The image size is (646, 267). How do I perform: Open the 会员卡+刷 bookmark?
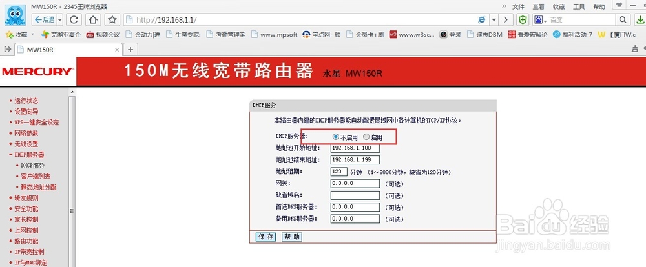pyautogui.click(x=365, y=35)
